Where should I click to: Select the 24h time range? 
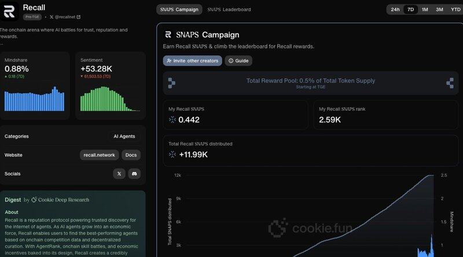pyautogui.click(x=395, y=9)
